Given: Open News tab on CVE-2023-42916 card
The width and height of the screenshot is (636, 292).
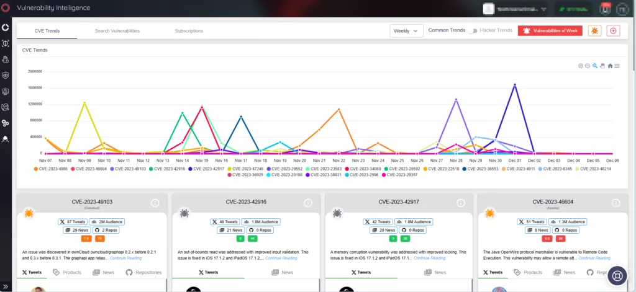Looking at the screenshot, I should pos(283,273).
